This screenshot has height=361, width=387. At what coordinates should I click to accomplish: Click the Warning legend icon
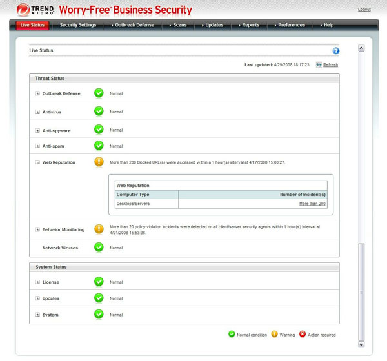(274, 334)
